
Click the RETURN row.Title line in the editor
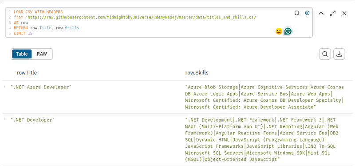(x=47, y=28)
